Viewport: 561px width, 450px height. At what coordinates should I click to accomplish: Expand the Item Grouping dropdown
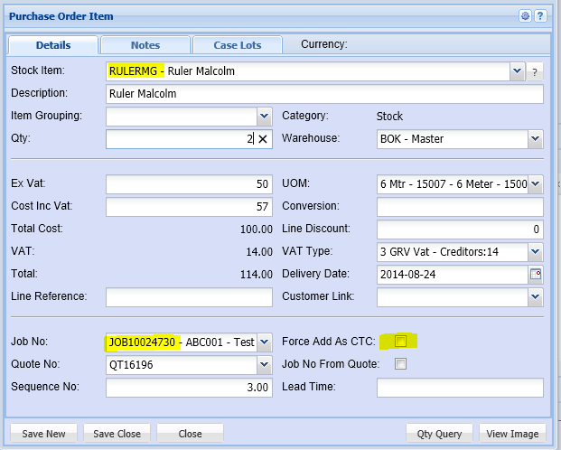tap(264, 117)
